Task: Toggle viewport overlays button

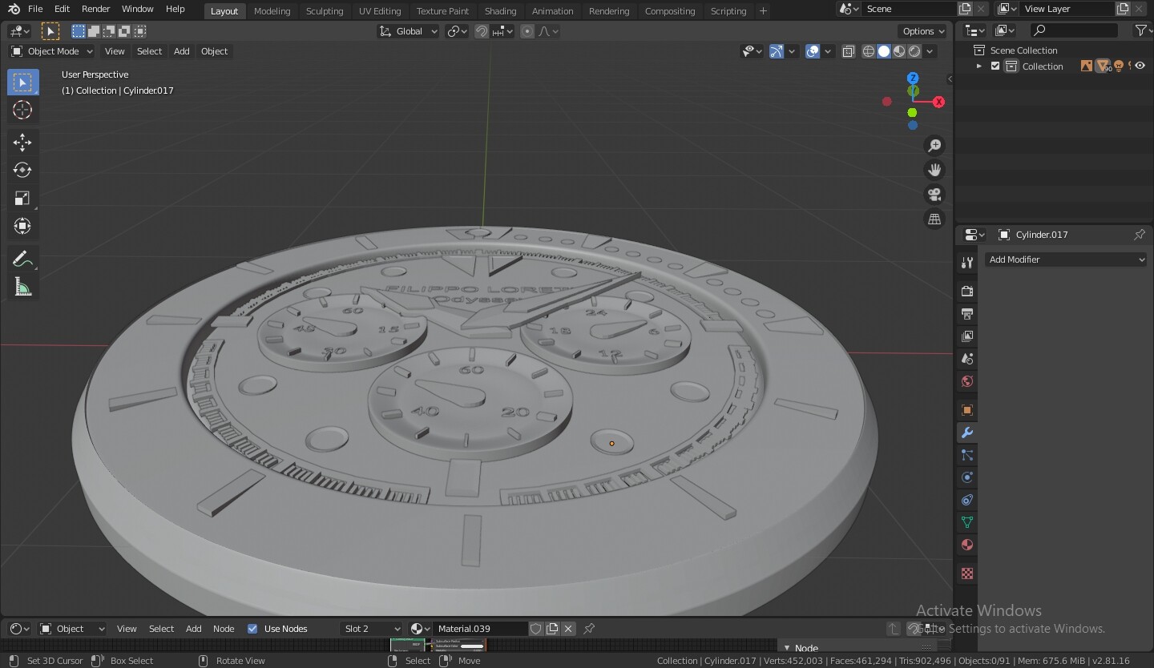Action: pos(813,51)
